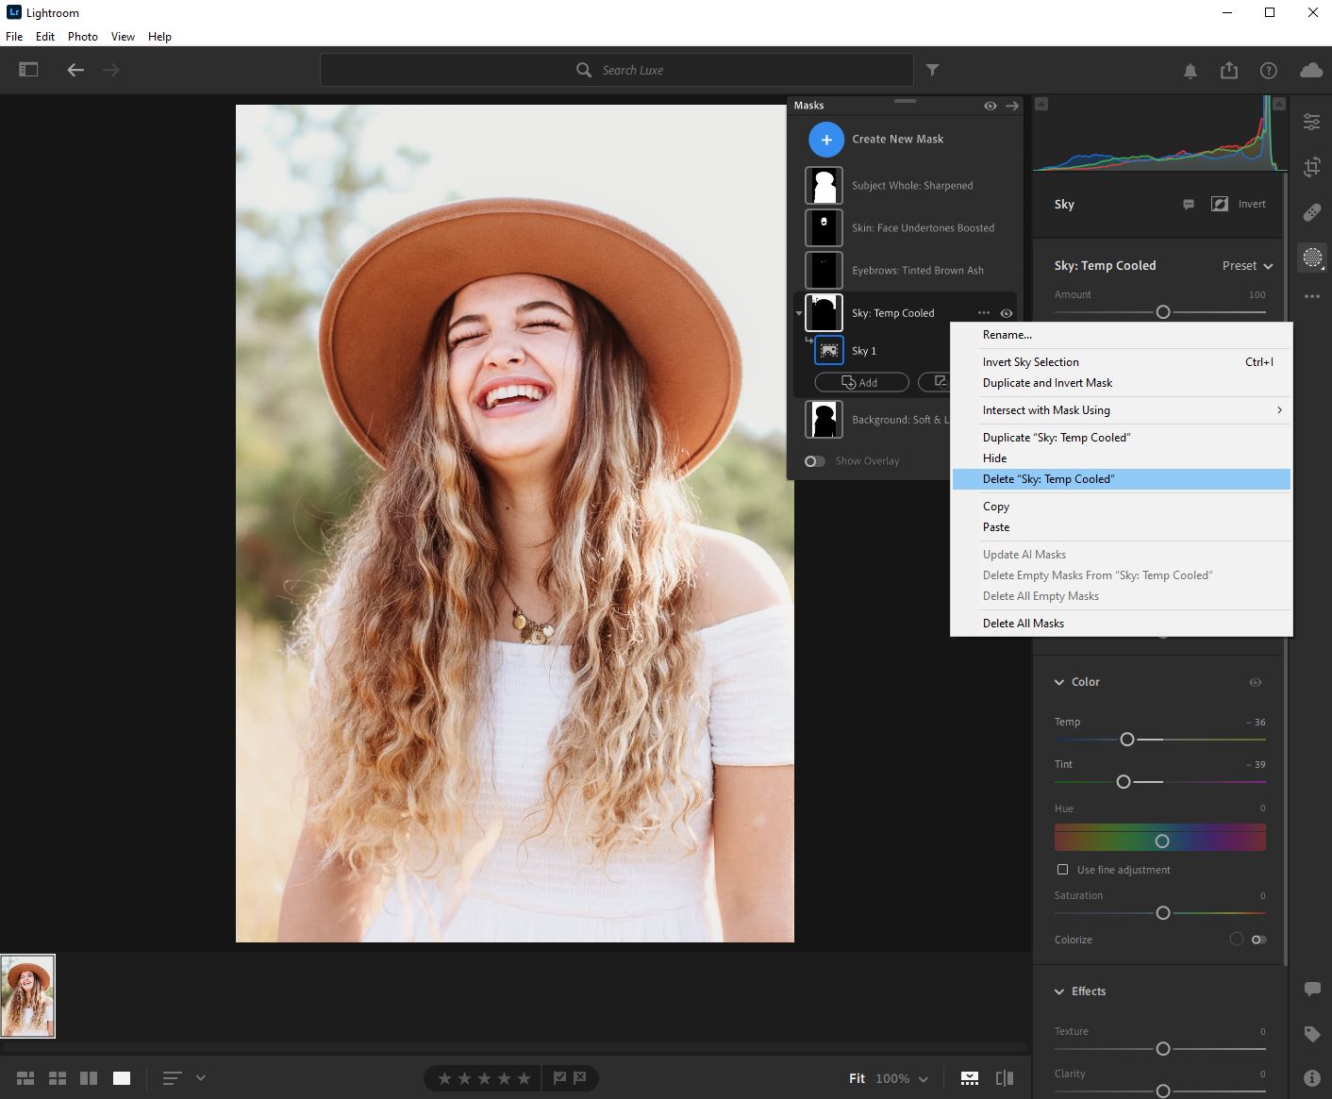The image size is (1332, 1099).
Task: Open the Preset dropdown
Action: [x=1247, y=266]
